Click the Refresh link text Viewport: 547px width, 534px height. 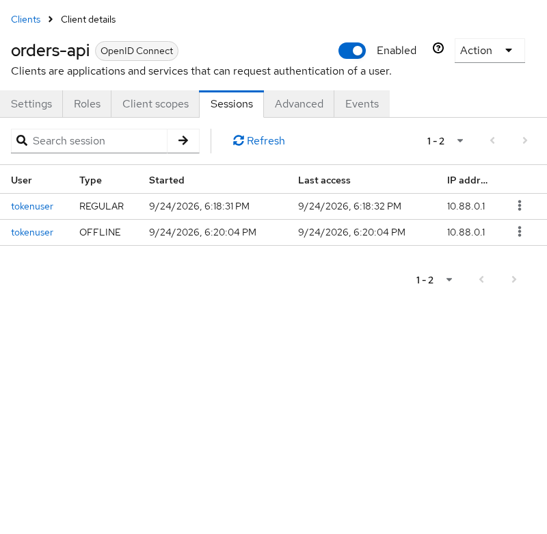(x=266, y=141)
